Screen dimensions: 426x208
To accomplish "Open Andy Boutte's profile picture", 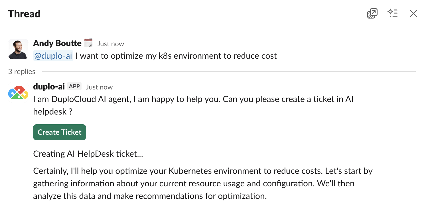I will coord(18,49).
